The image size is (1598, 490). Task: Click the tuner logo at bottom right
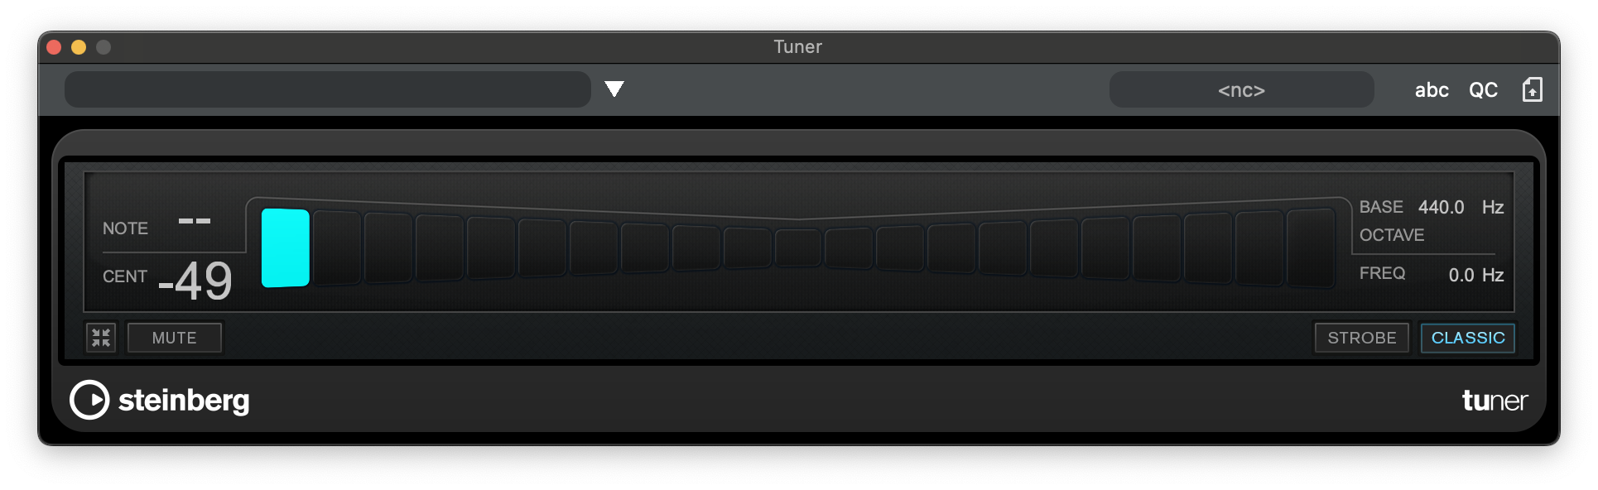click(1495, 401)
